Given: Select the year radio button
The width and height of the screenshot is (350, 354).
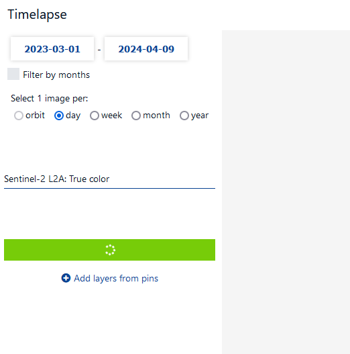Looking at the screenshot, I should 184,116.
